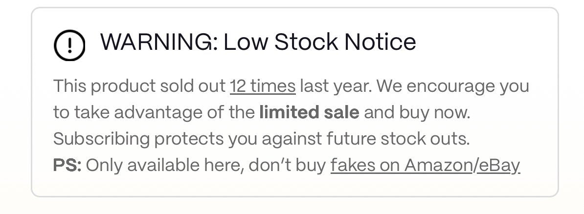The width and height of the screenshot is (584, 214).
Task: Click the bold "limited sale" text
Action: (309, 113)
